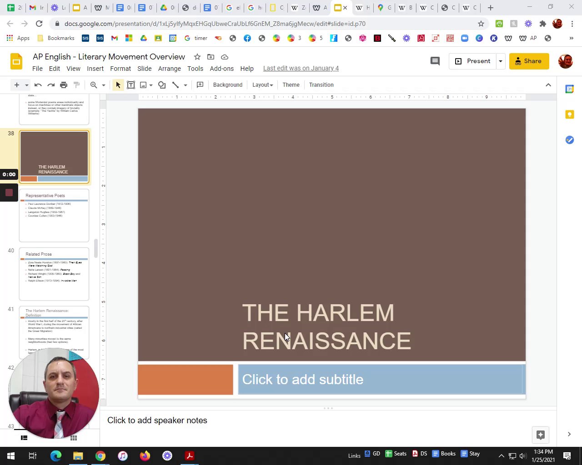Click the Shape tool icon
This screenshot has height=465, width=582.
point(162,85)
